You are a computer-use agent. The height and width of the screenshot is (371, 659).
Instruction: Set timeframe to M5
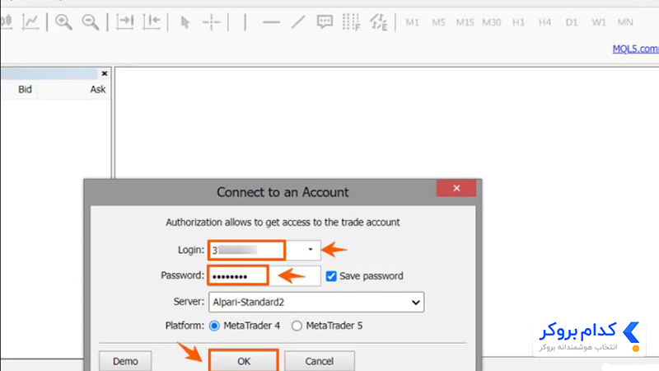(438, 22)
